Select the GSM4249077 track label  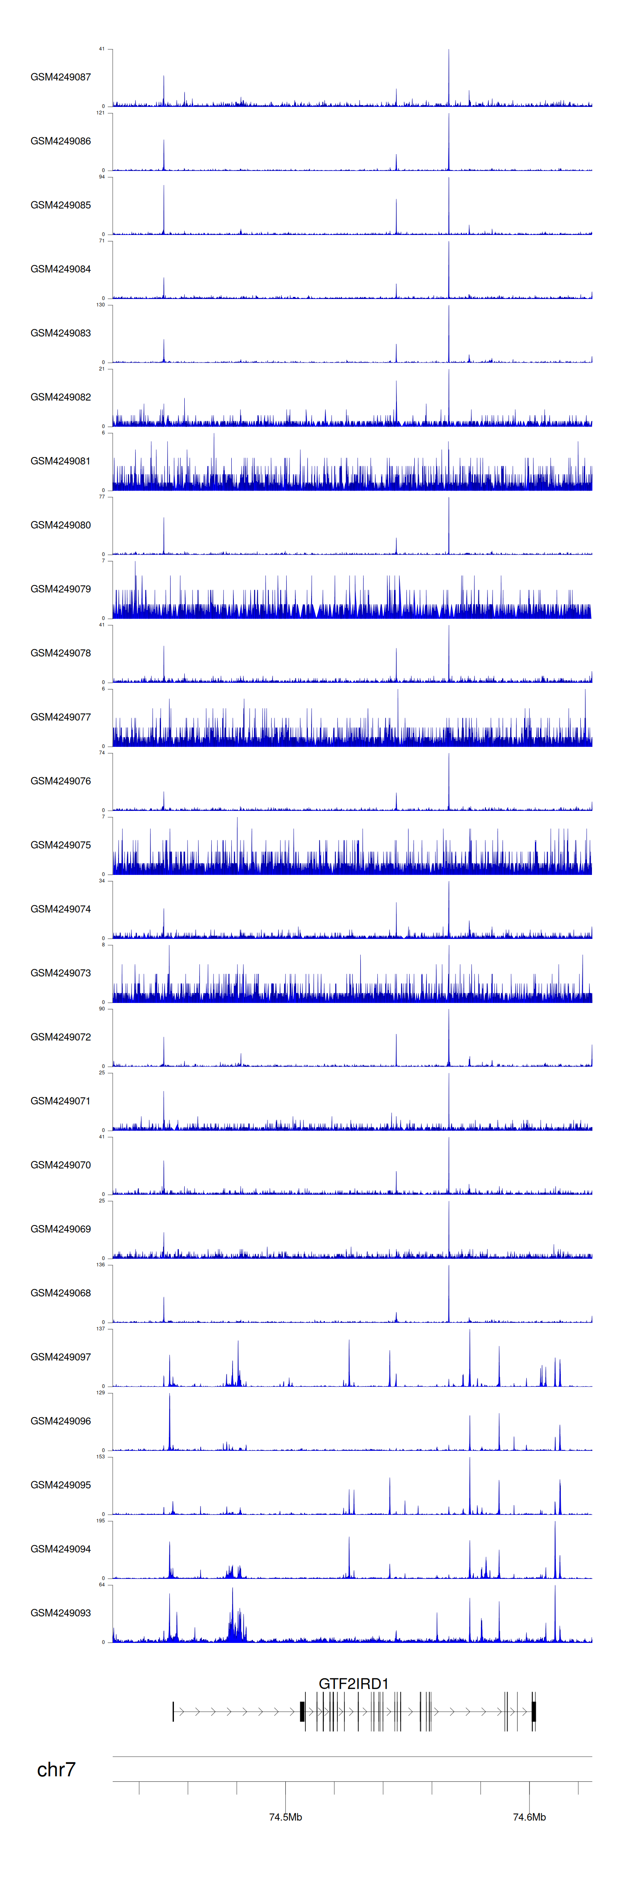coord(60,717)
